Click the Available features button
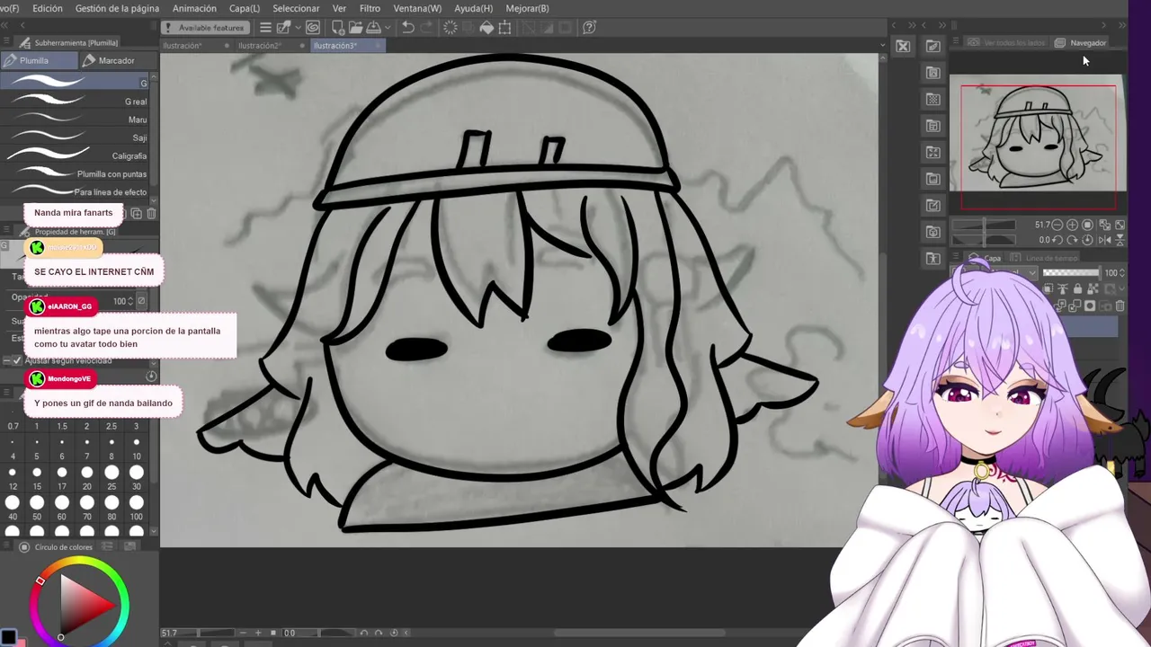The width and height of the screenshot is (1151, 647). click(x=204, y=27)
